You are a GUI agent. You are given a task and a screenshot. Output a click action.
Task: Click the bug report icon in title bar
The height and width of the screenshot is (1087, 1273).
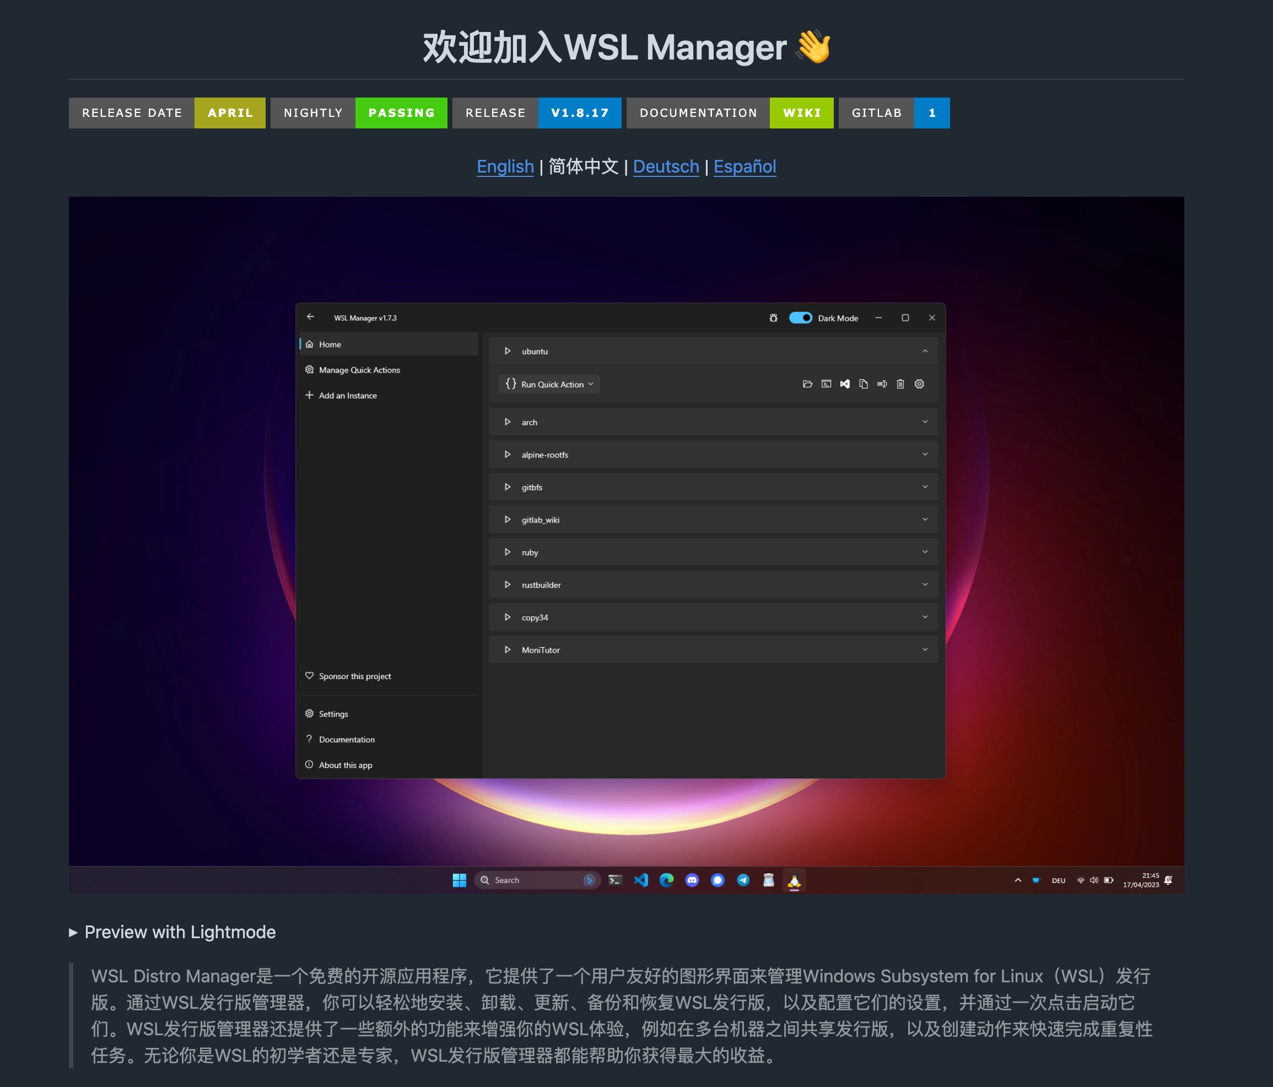(x=773, y=318)
